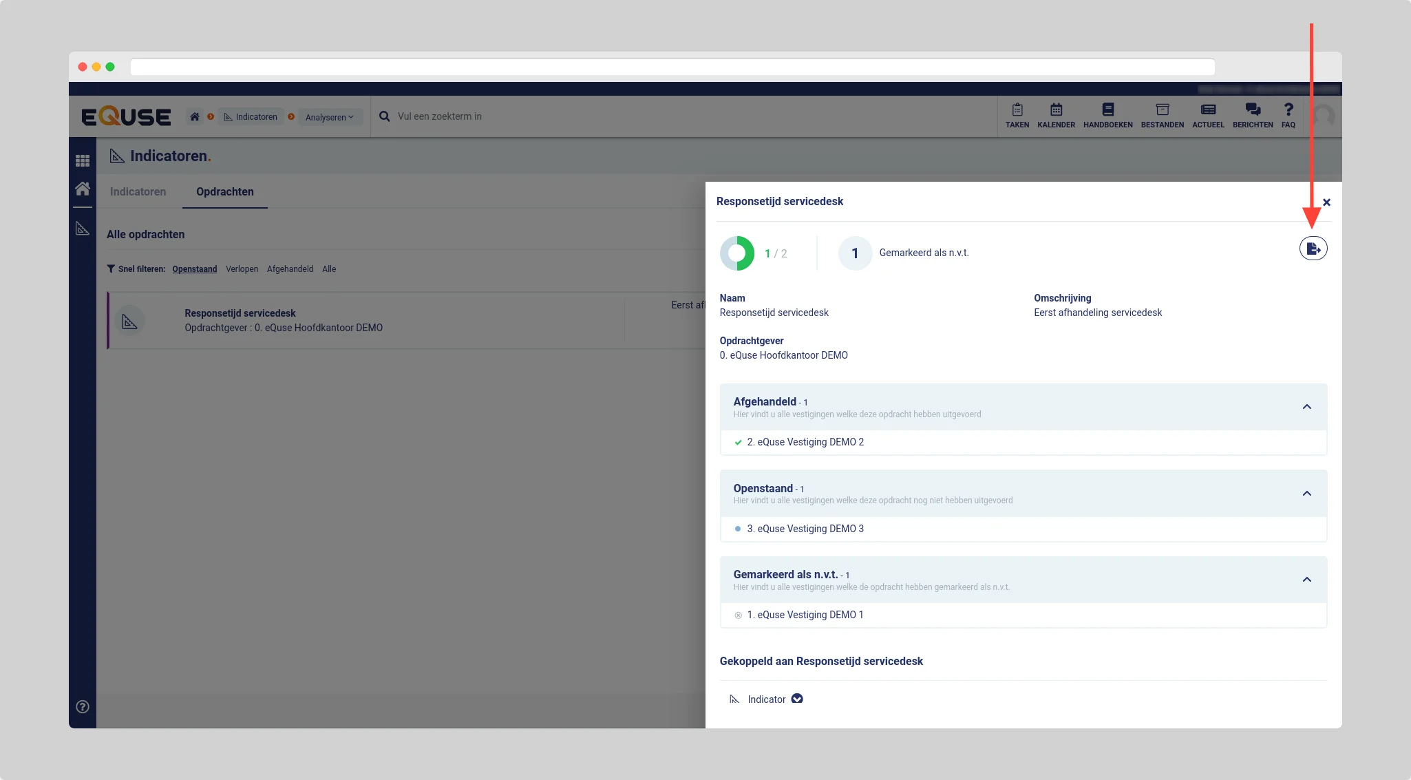This screenshot has height=780, width=1411.
Task: Filter by Afgehandeld quick filter
Action: (x=290, y=269)
